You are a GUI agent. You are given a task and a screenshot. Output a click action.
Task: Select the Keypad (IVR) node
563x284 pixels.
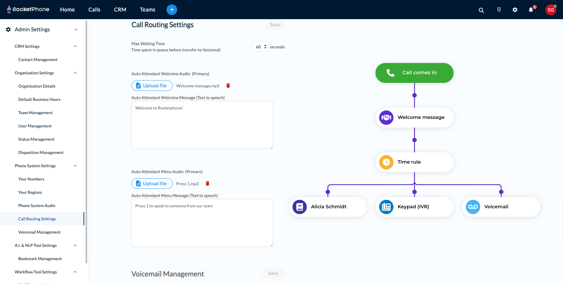414,207
